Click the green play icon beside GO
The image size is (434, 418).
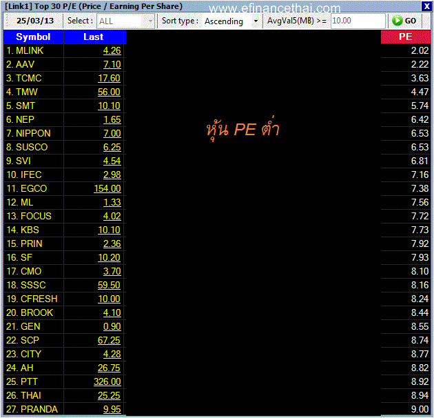397,21
